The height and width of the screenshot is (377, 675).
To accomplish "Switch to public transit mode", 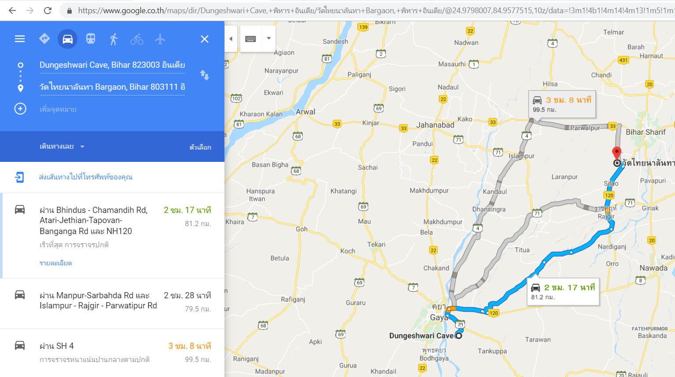I will pos(91,39).
